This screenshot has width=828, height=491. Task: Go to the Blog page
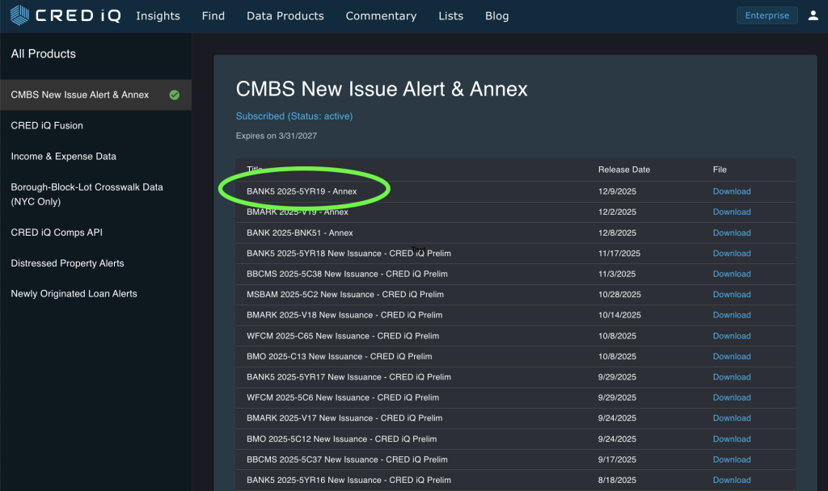click(496, 16)
